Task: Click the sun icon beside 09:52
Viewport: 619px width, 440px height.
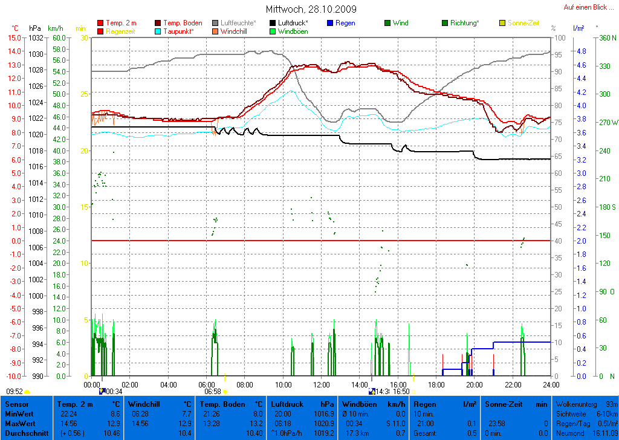Action: [27, 392]
